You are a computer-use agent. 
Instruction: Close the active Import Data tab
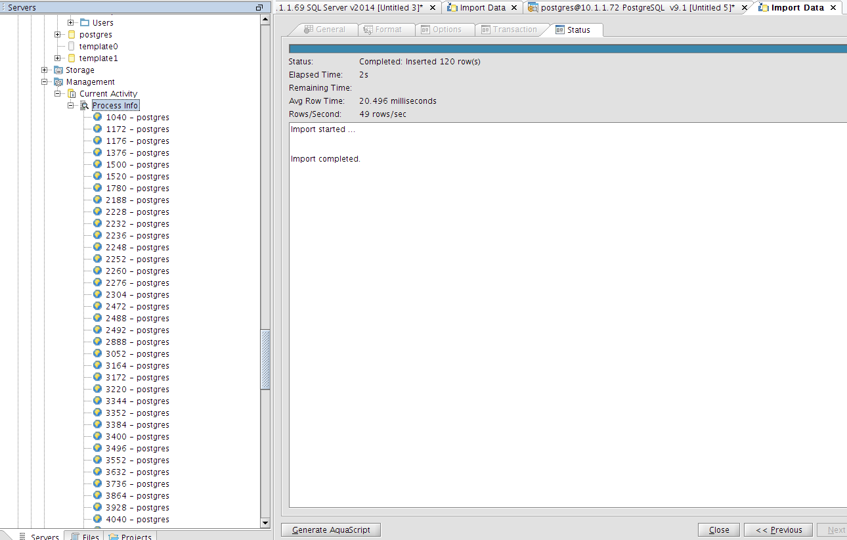(x=833, y=8)
